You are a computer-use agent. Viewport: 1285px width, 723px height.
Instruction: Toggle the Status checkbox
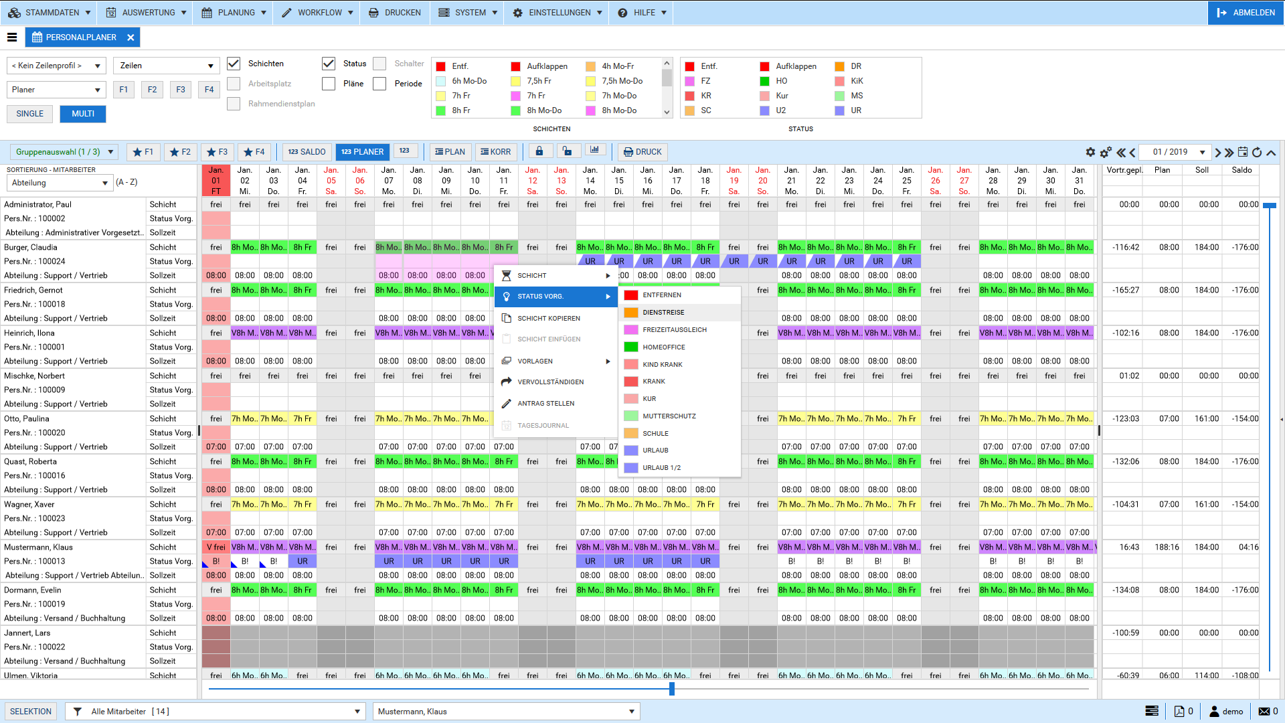coord(329,64)
